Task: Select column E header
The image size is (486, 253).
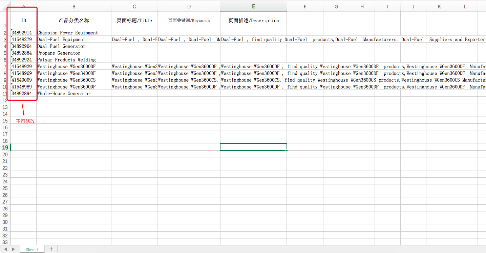Action: pyautogui.click(x=253, y=6)
